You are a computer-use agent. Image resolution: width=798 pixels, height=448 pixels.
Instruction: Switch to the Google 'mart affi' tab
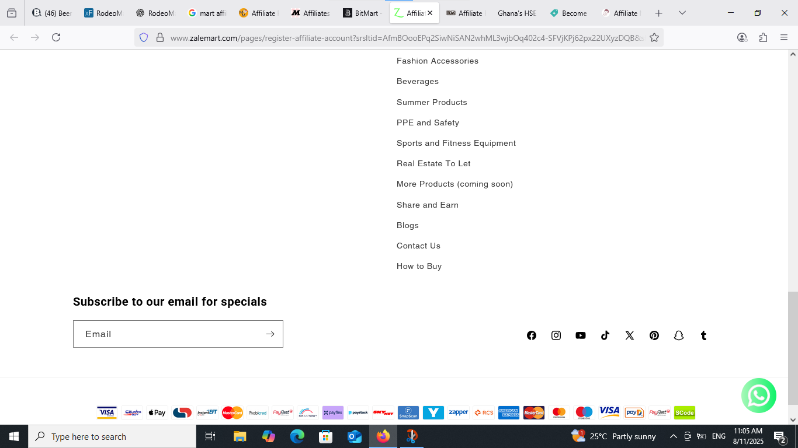point(207,13)
